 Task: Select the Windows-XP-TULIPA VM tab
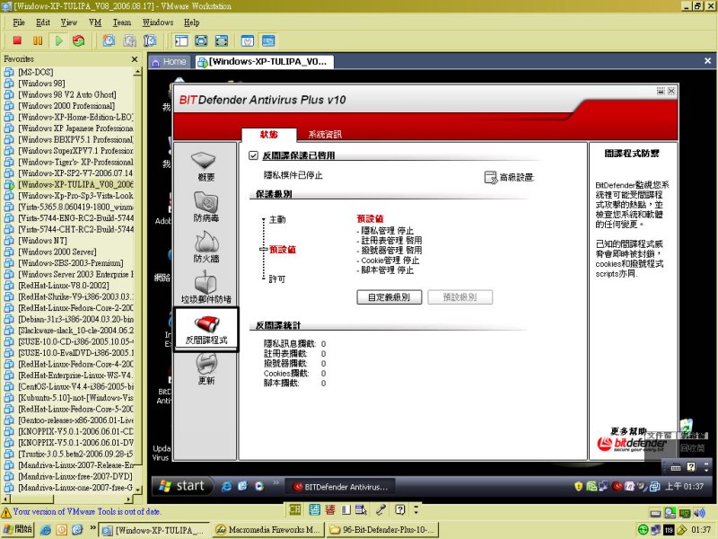pos(263,62)
